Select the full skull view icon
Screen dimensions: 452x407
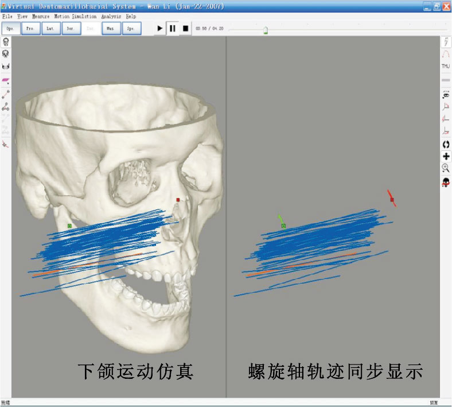(x=6, y=42)
